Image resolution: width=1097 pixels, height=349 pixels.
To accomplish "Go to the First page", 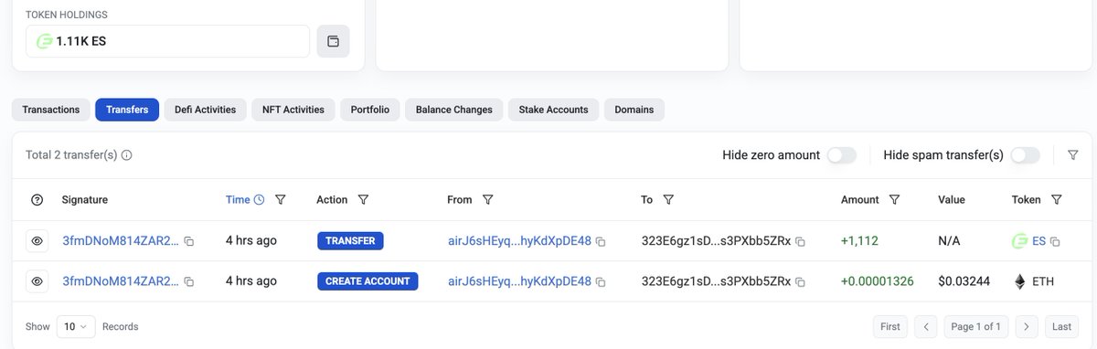I will 890,326.
